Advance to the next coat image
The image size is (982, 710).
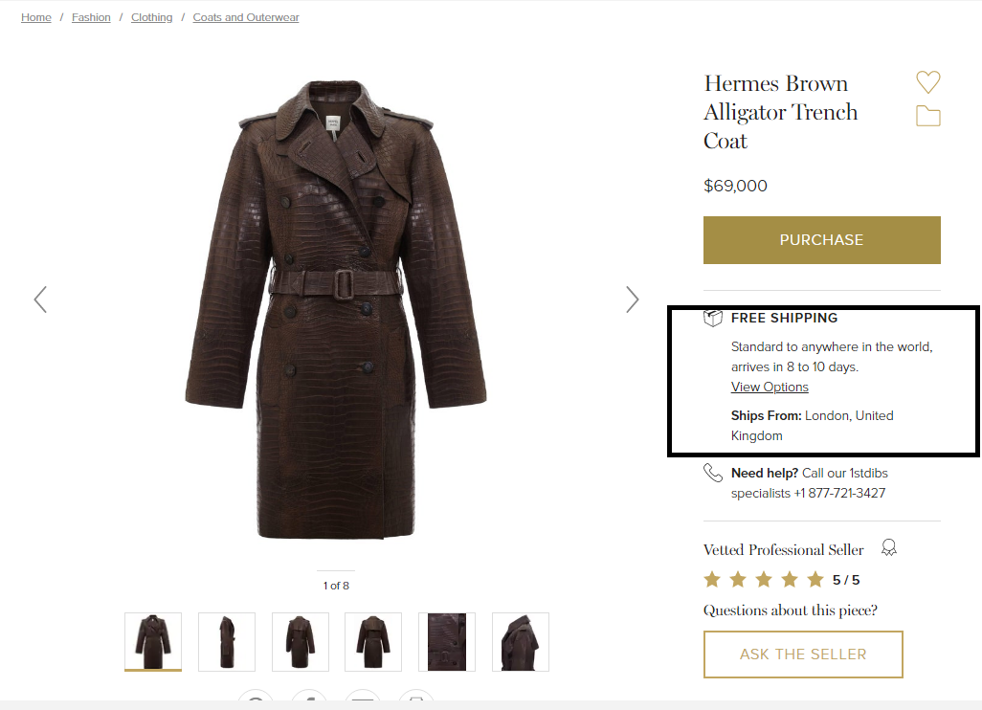pos(633,300)
